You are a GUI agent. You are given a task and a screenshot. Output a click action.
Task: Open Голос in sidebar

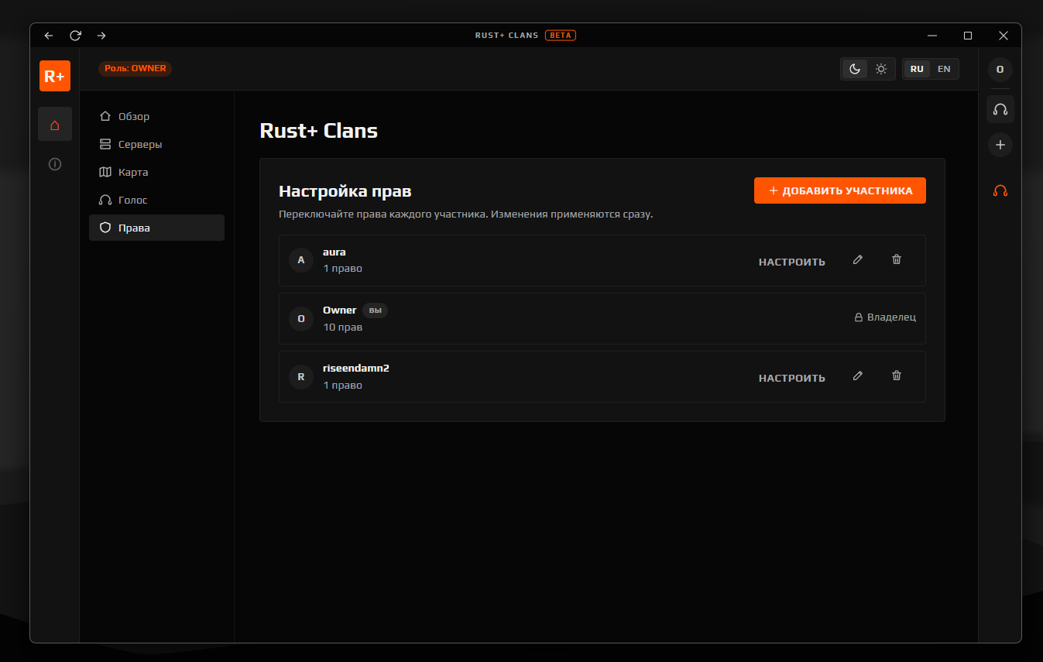pyautogui.click(x=156, y=200)
